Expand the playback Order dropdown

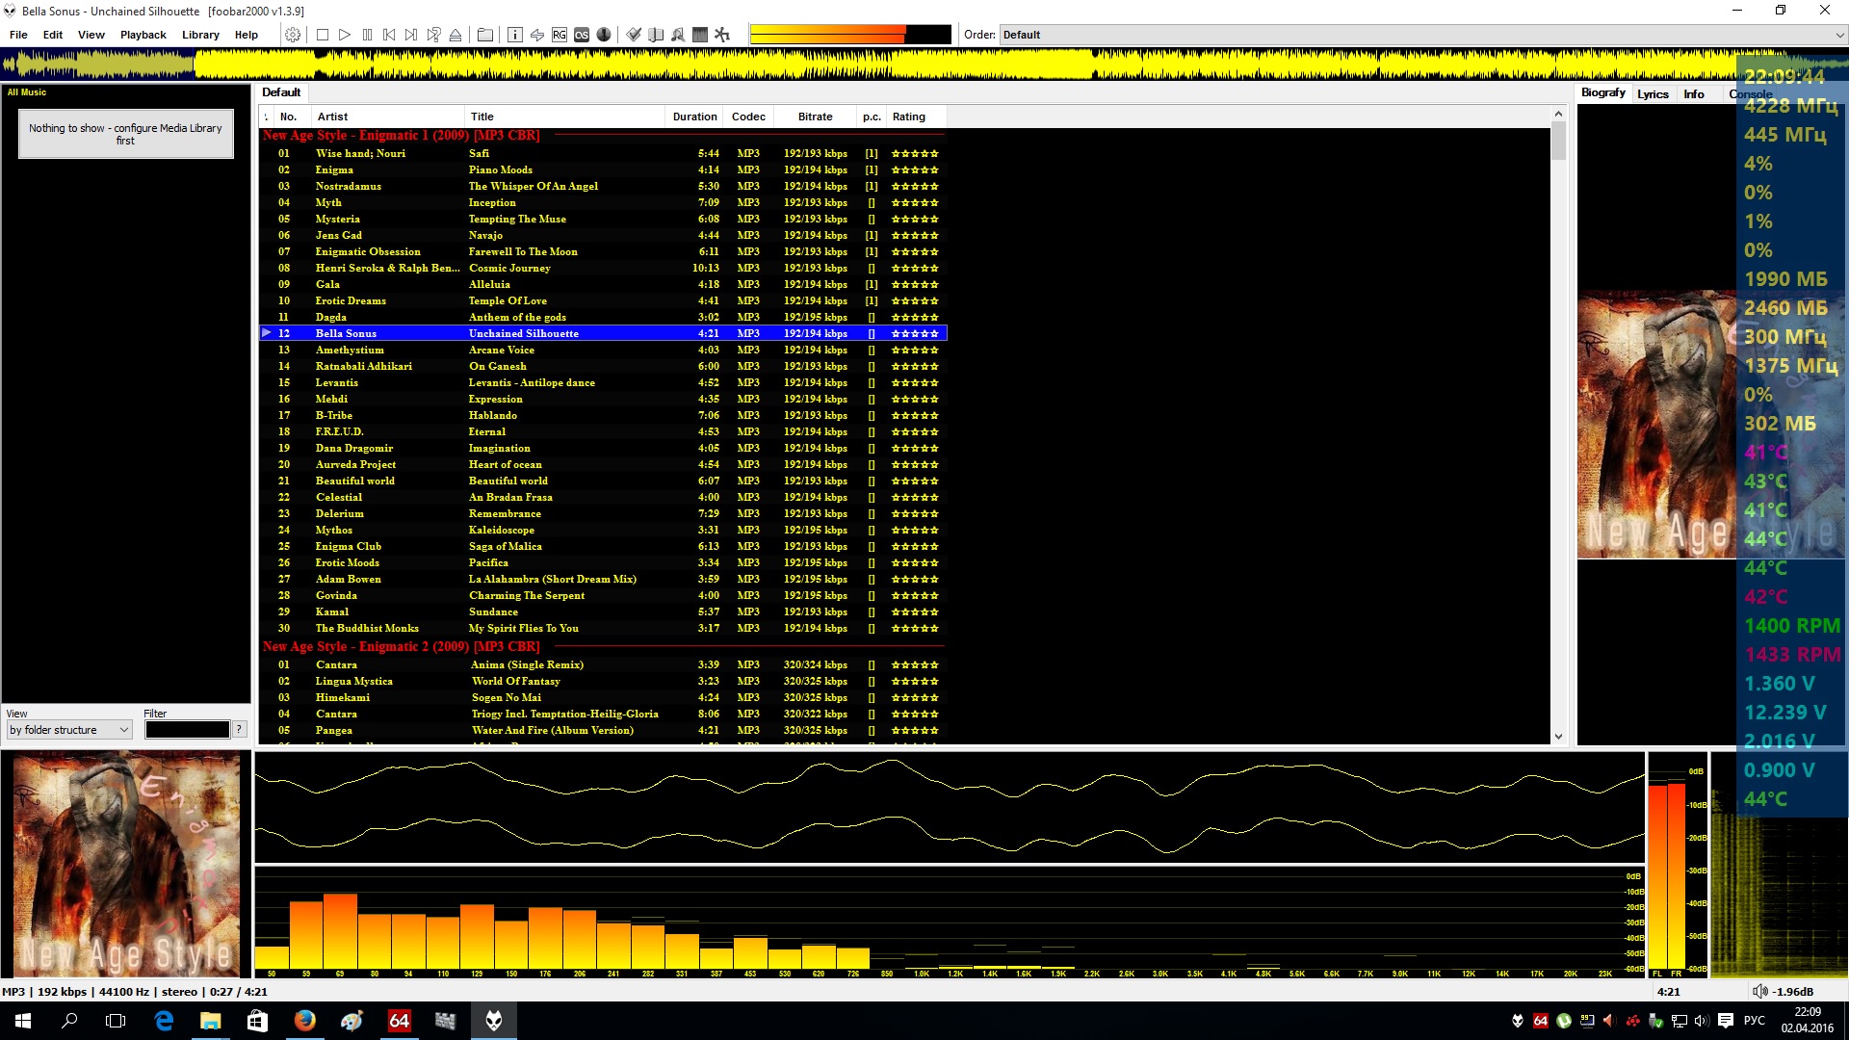click(x=1838, y=35)
